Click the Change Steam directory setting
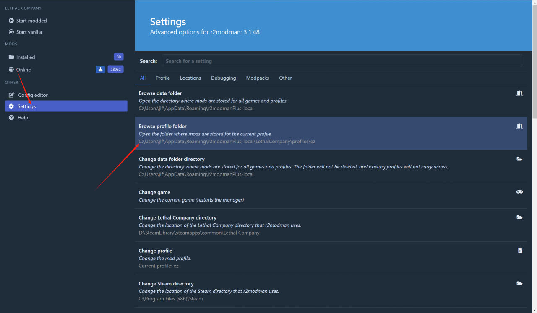537x313 pixels. (331, 291)
